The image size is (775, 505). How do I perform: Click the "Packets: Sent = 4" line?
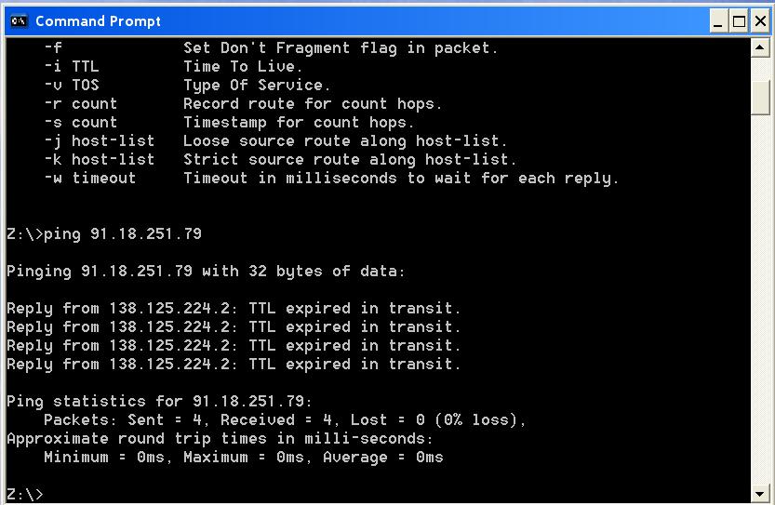pyautogui.click(x=285, y=420)
